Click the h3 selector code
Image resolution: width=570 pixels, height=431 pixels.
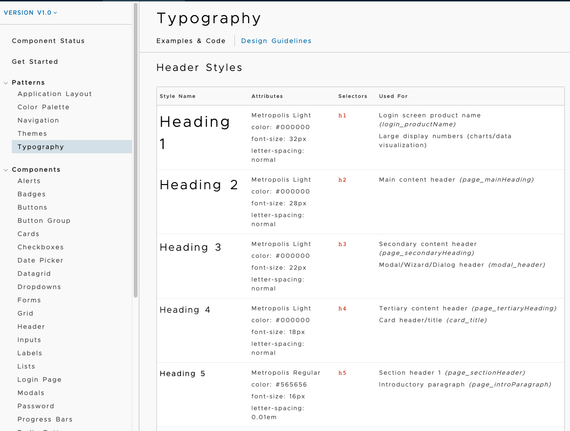pos(343,244)
